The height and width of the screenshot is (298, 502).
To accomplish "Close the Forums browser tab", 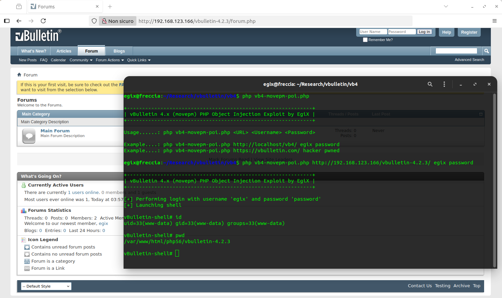I will click(x=97, y=6).
